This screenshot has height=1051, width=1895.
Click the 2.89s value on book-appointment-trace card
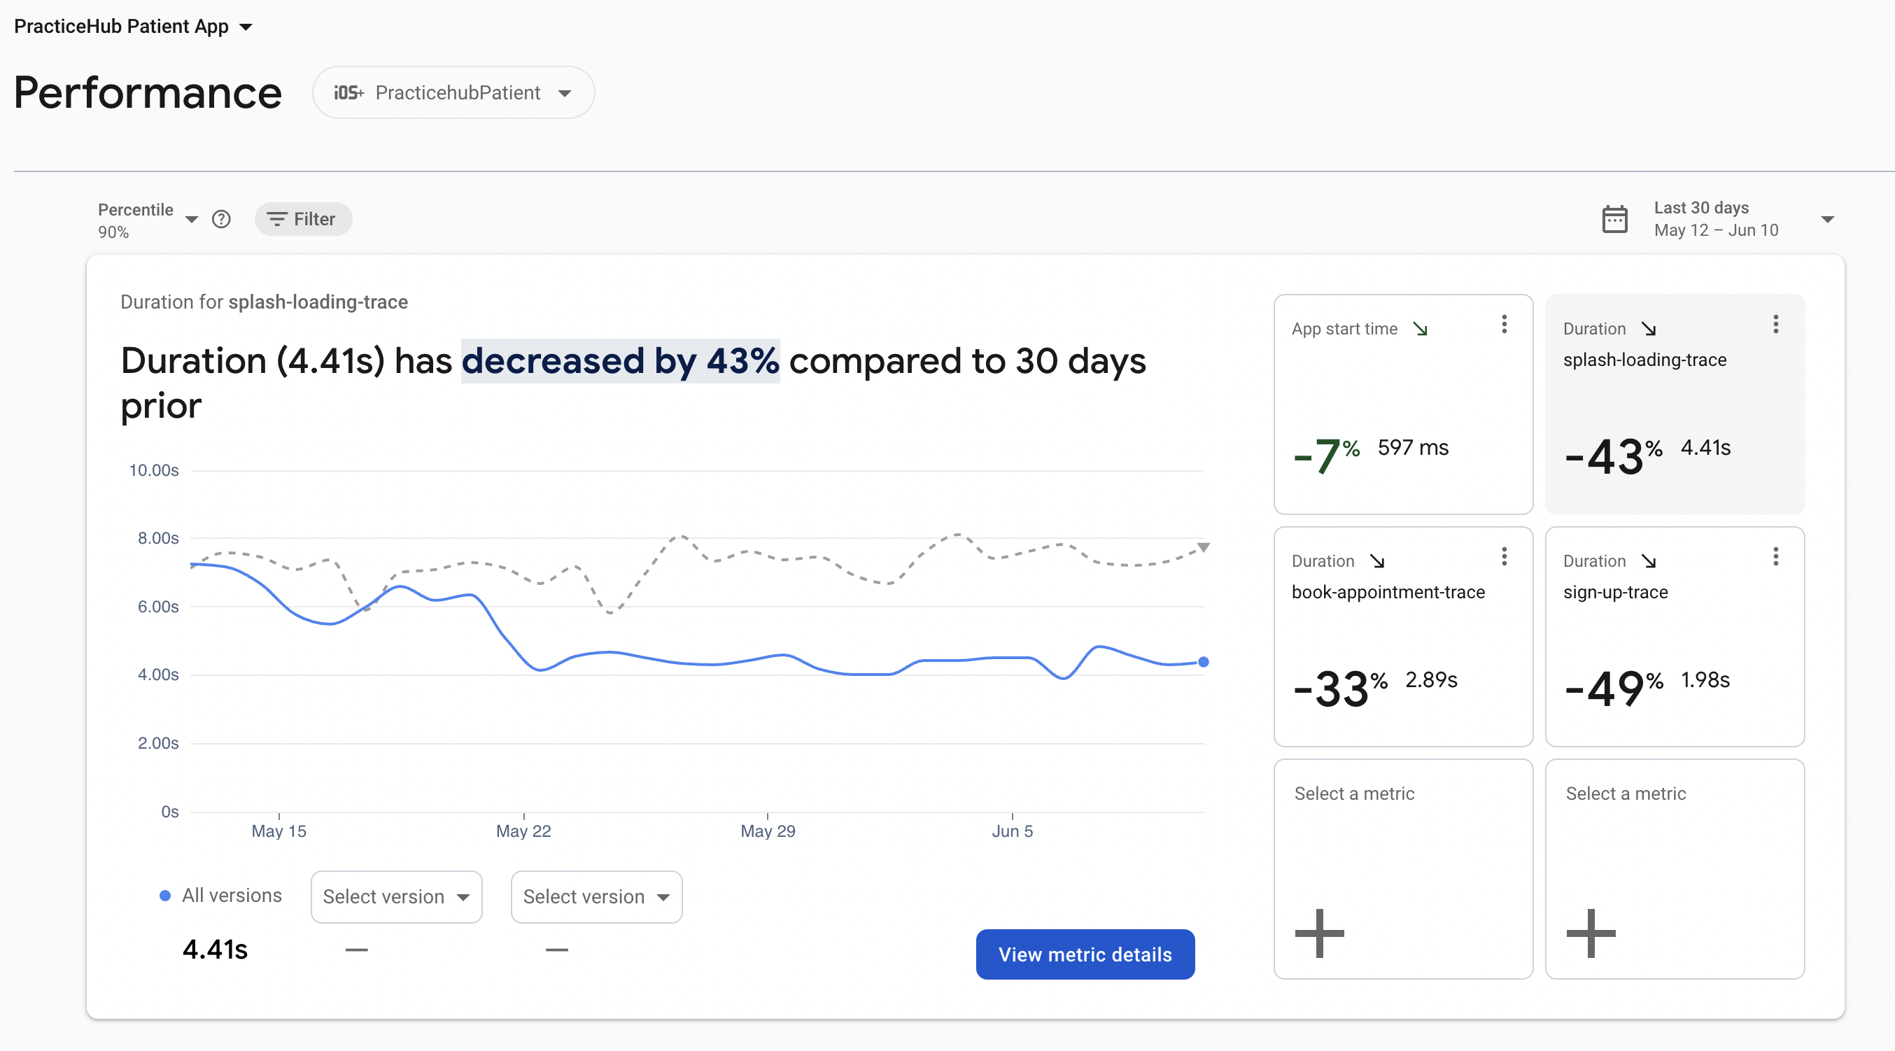point(1431,679)
